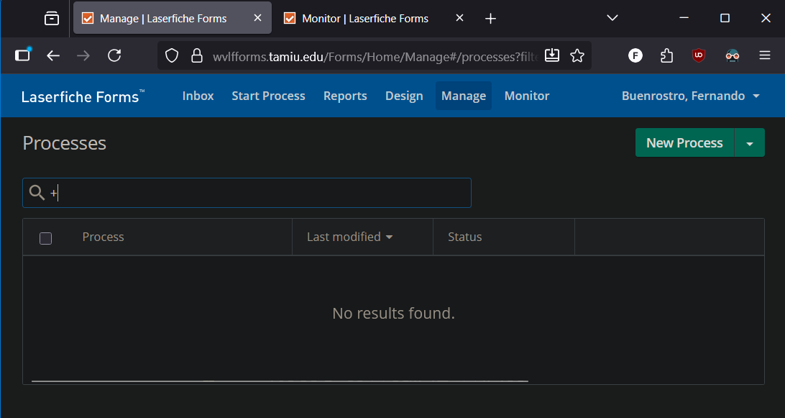Bookmark this page with the star icon
Screen dimensions: 785x418
tap(577, 55)
